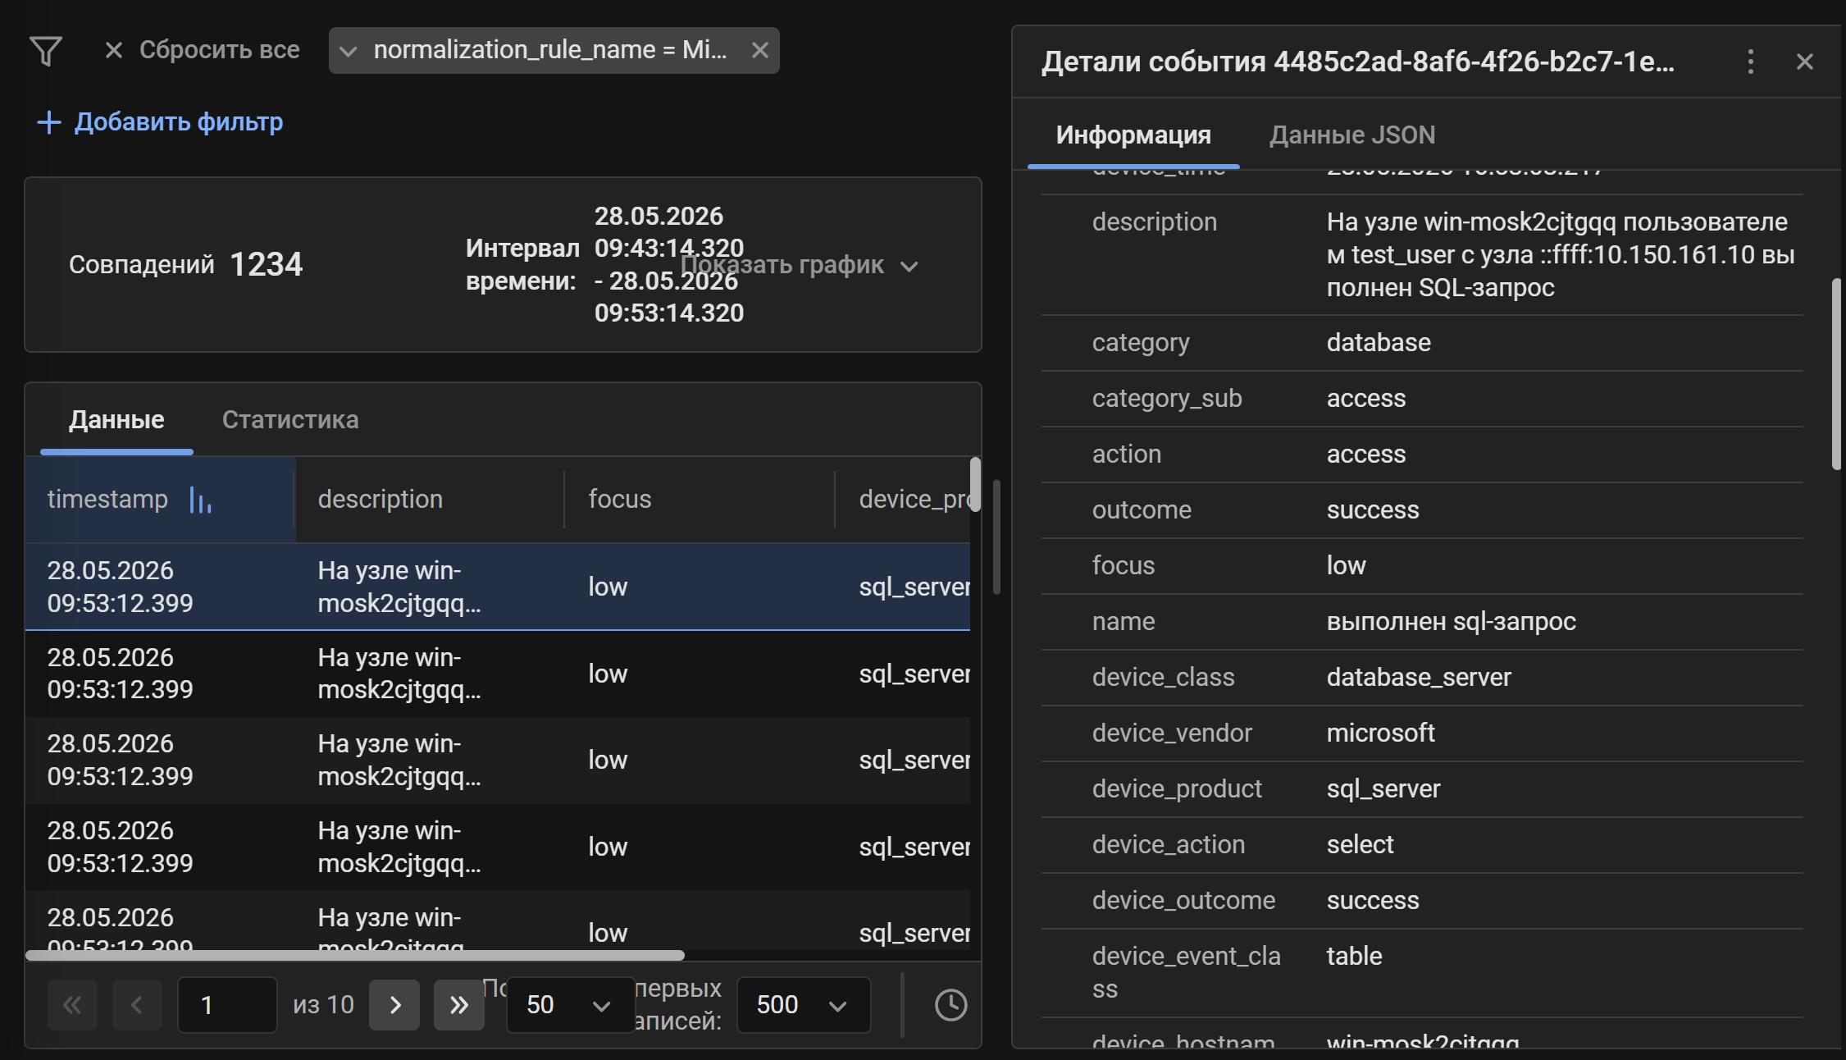Click the name value выполнен sql-запрос
This screenshot has height=1060, width=1846.
pos(1452,622)
